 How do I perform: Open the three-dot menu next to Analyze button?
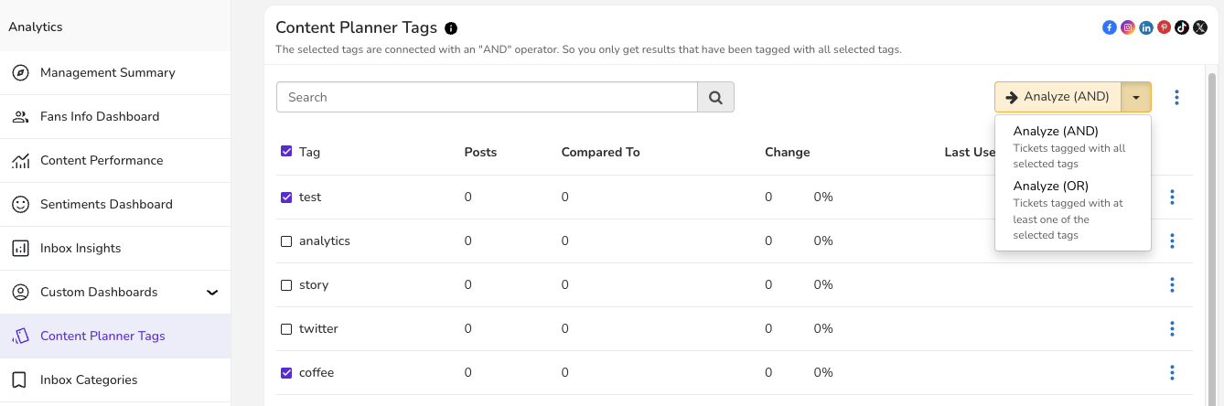(x=1176, y=97)
